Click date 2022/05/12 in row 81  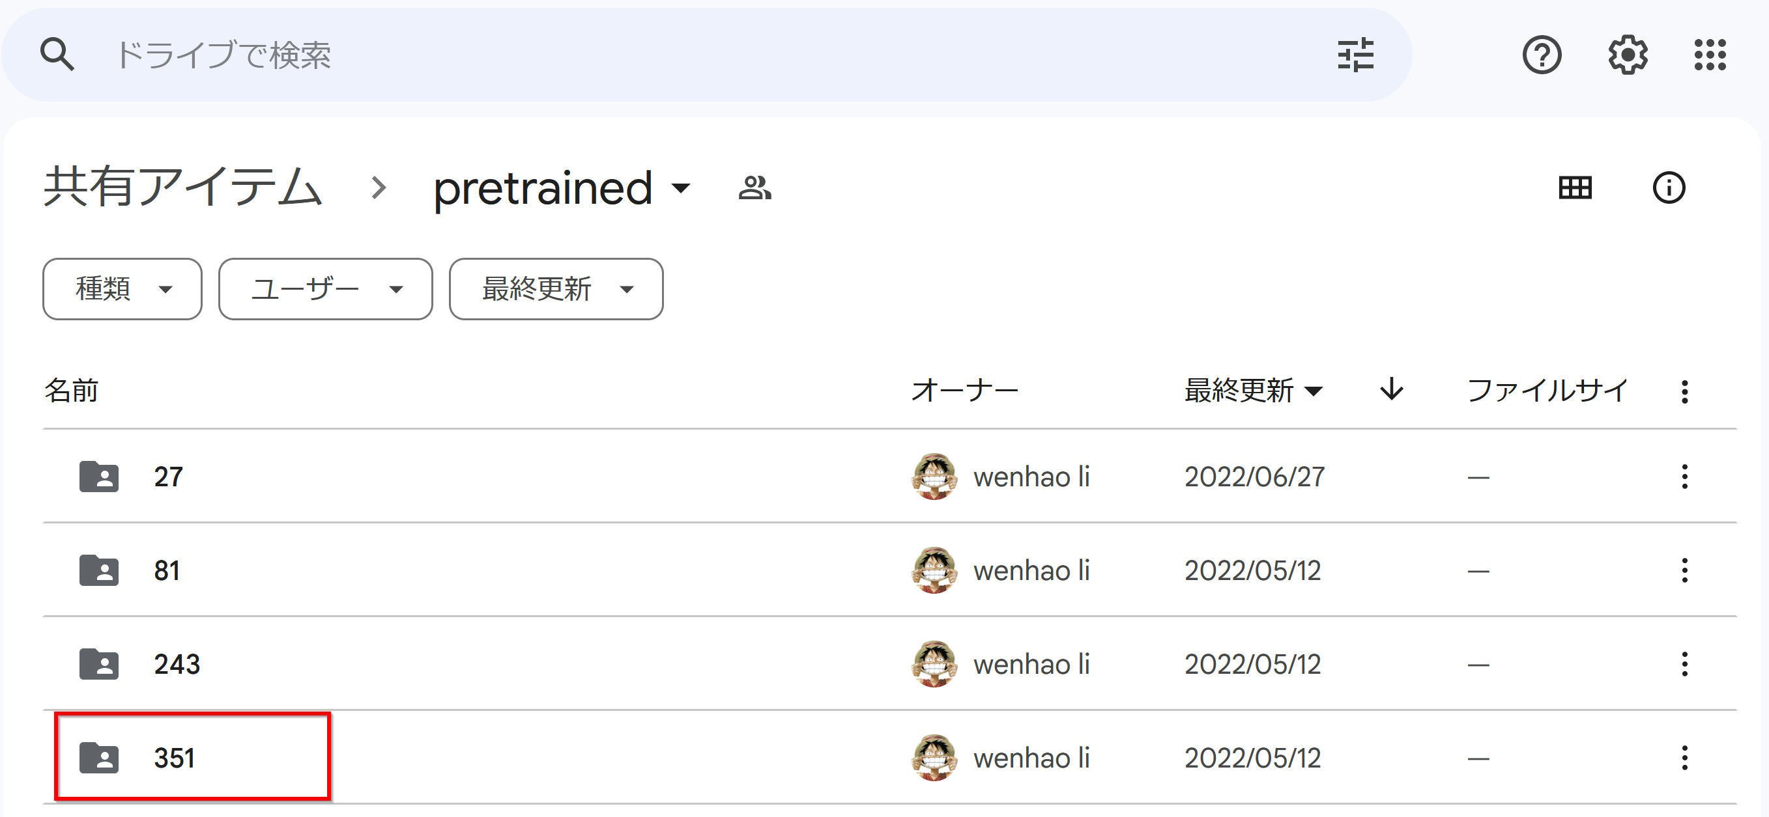click(x=1252, y=570)
